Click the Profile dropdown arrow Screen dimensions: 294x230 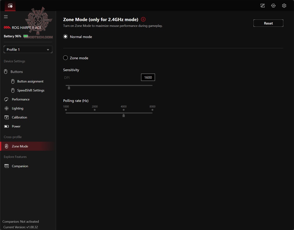coord(48,50)
